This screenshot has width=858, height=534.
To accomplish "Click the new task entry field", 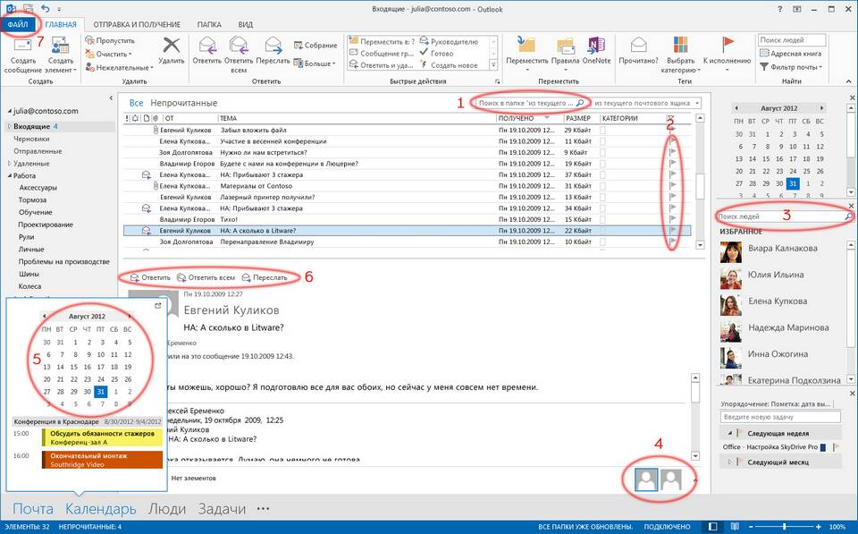I will pyautogui.click(x=780, y=417).
